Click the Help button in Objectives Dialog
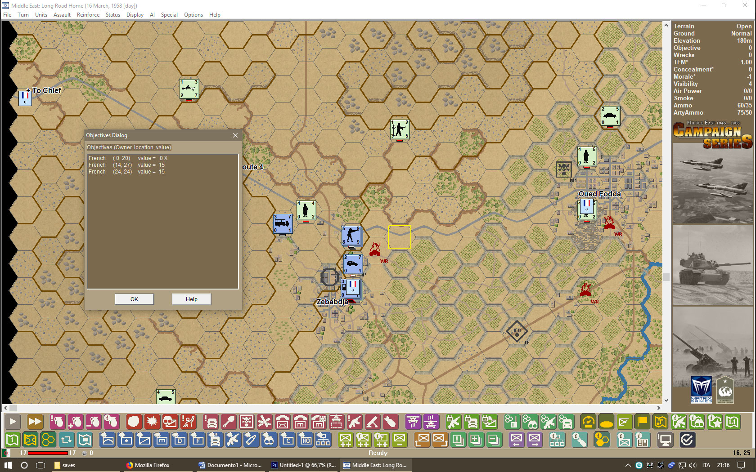Screen dimensions: 756x472 tap(191, 299)
